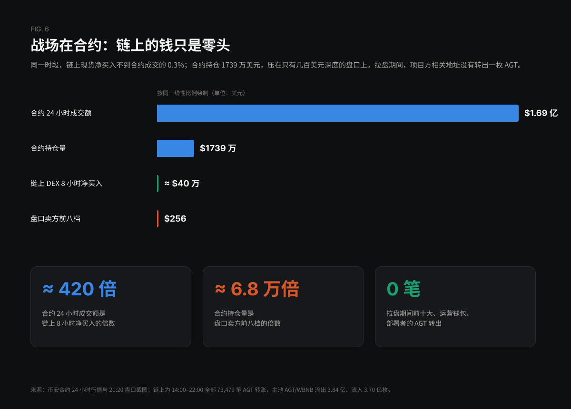This screenshot has height=409, width=571.
Task: Click the long blue bar for 合约 24 小时成交额
Action: 338,113
